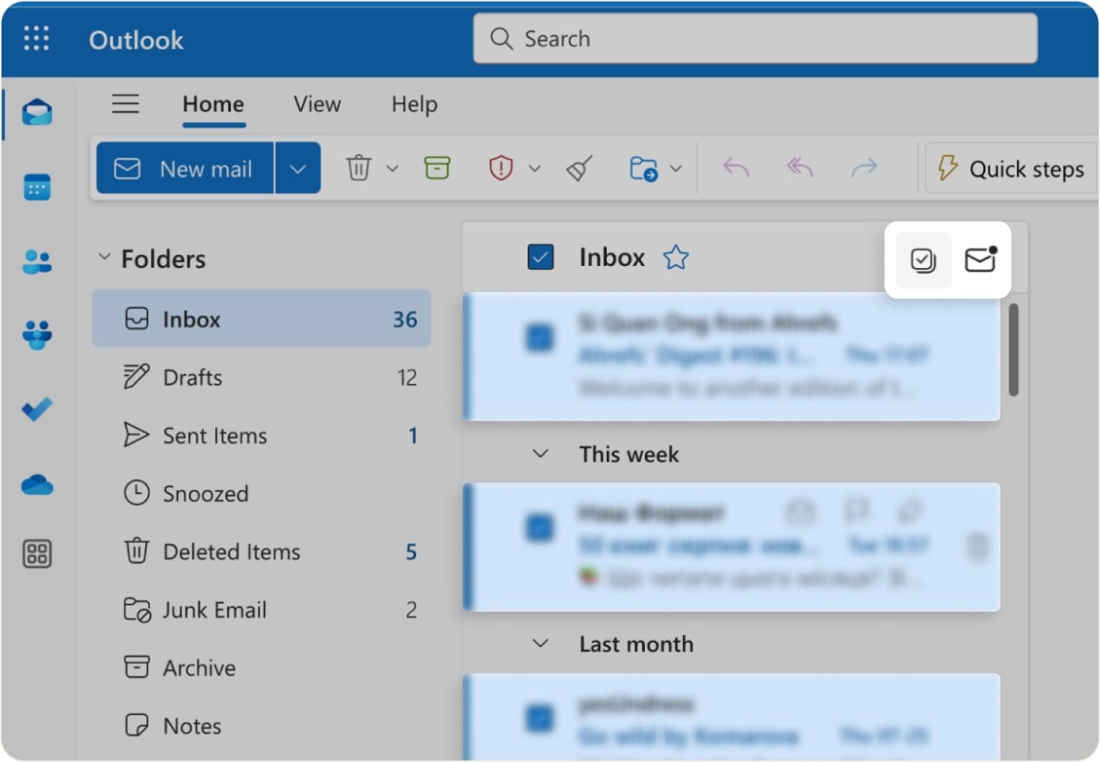The image size is (1100, 762).
Task: Archive selected emails using the archive icon
Action: (437, 168)
